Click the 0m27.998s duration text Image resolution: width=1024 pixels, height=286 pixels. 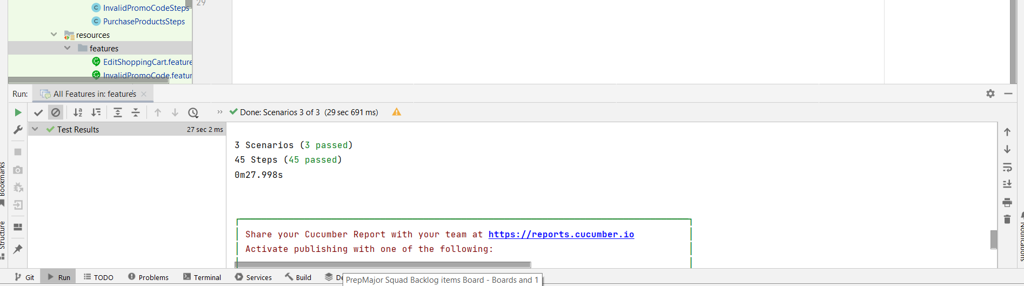click(258, 175)
